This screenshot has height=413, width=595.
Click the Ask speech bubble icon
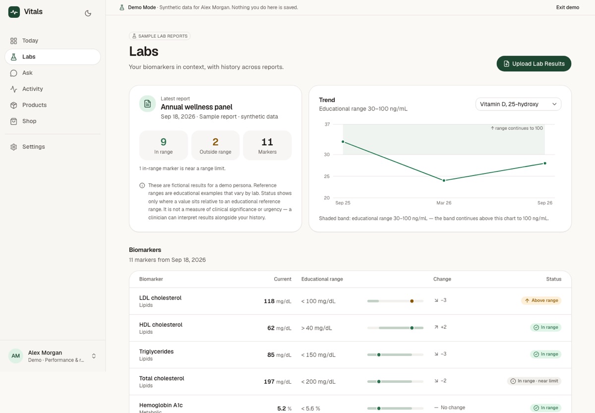pyautogui.click(x=14, y=73)
